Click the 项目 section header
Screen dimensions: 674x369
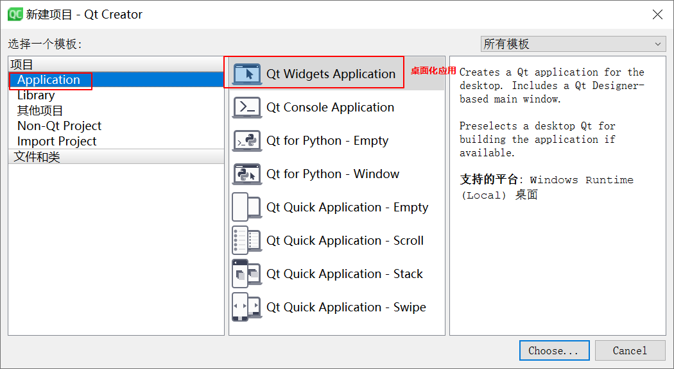pyautogui.click(x=116, y=64)
